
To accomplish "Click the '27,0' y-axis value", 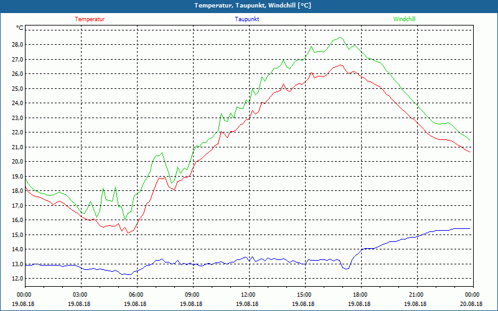I will (x=17, y=59).
